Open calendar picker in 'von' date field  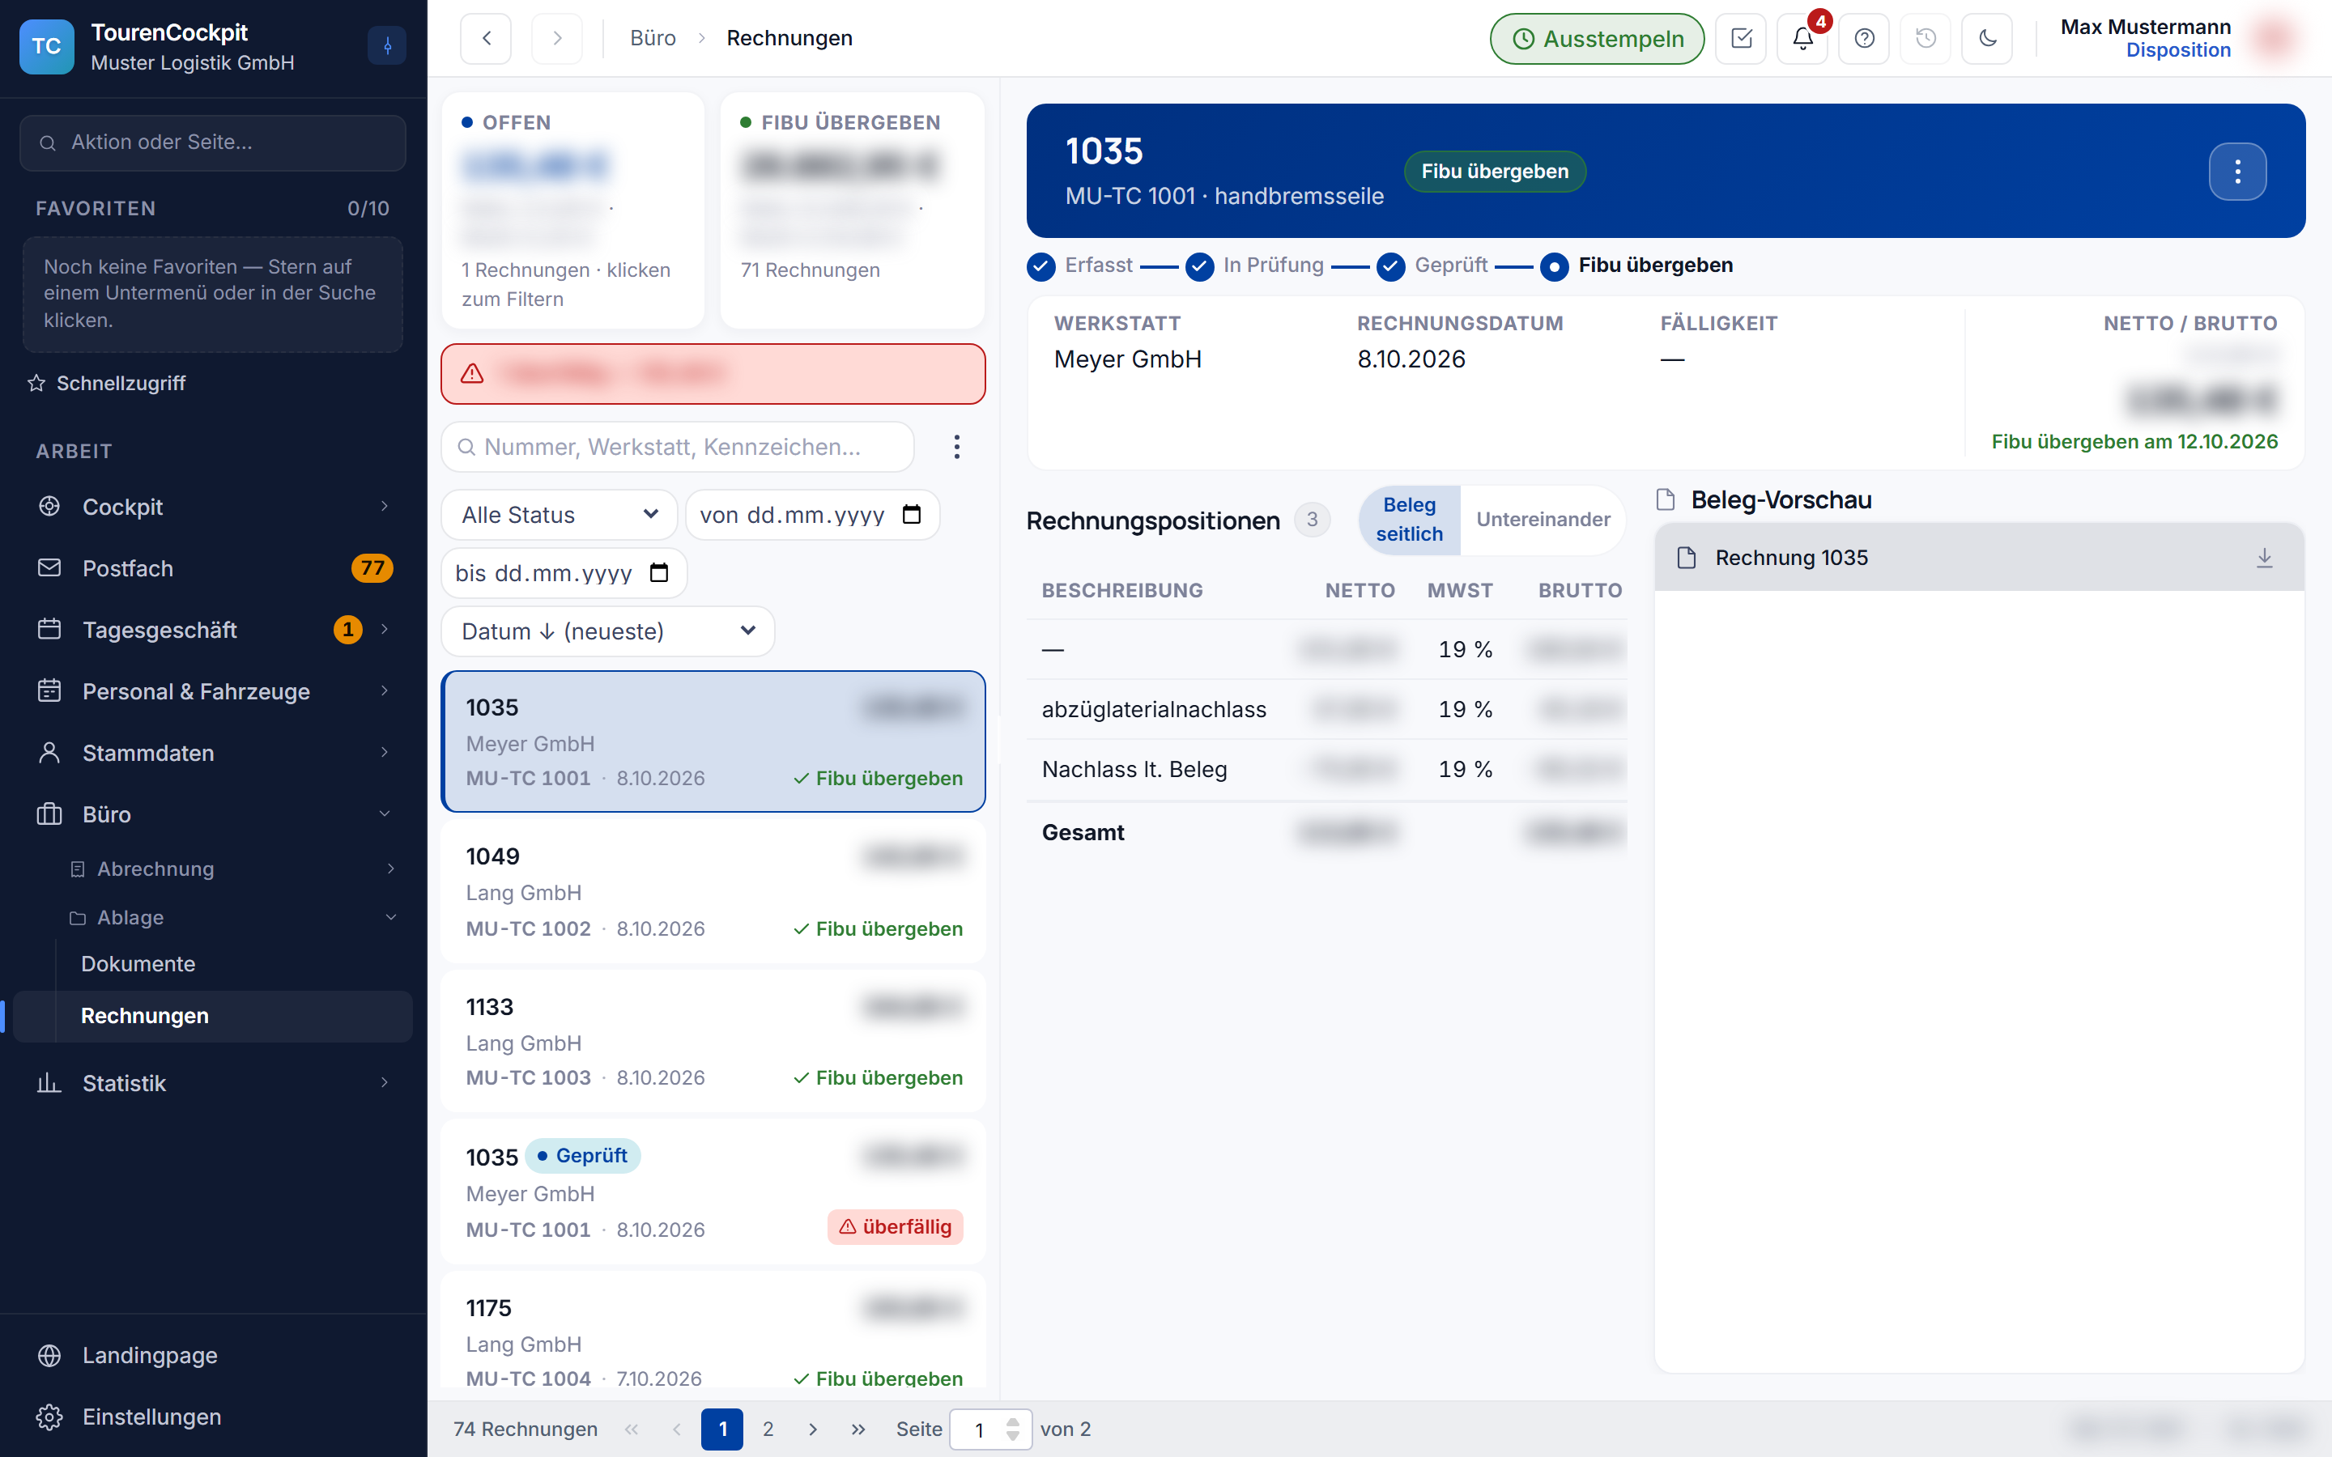[x=911, y=515]
